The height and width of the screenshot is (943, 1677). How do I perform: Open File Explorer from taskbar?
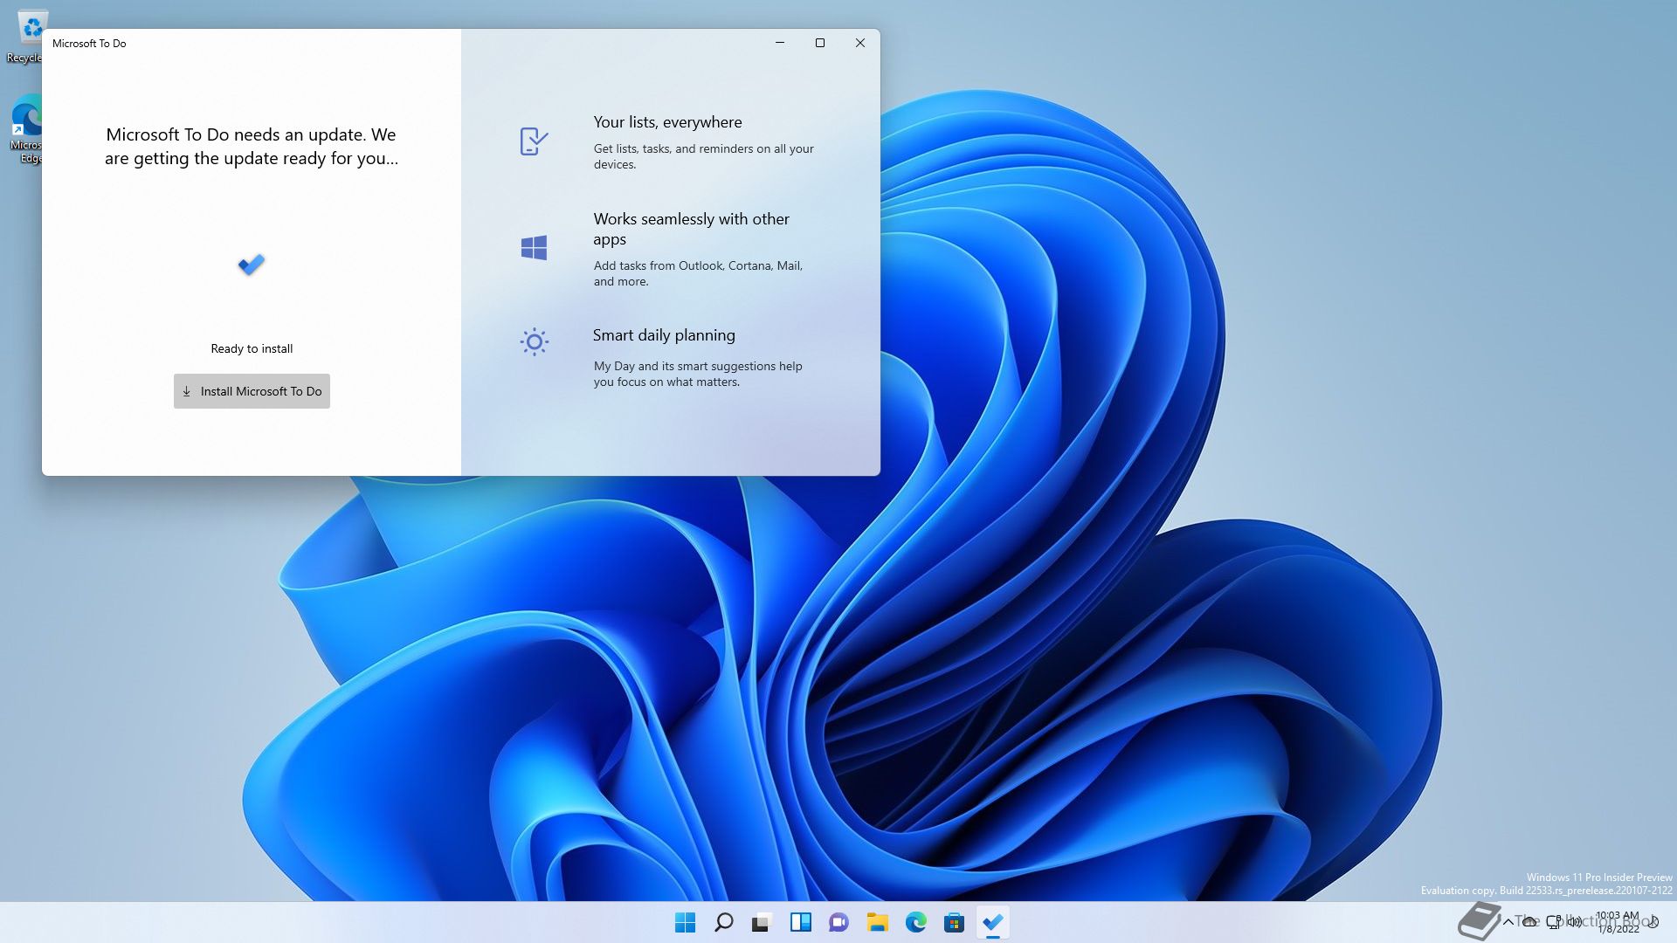coord(877,922)
